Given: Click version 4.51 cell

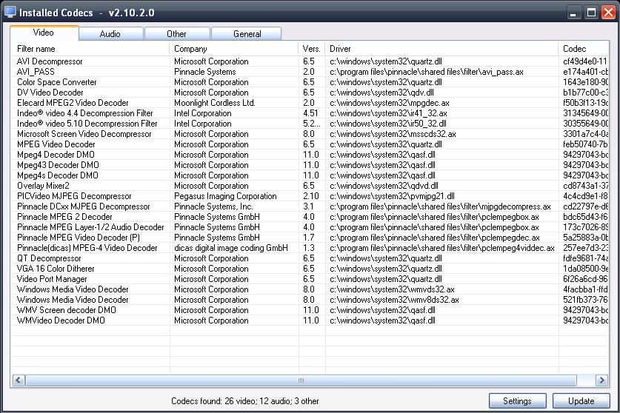Looking at the screenshot, I should 311,113.
